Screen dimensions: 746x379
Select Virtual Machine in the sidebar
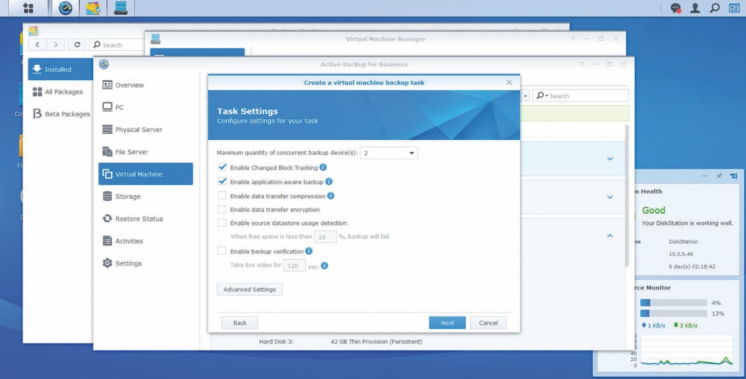point(145,175)
